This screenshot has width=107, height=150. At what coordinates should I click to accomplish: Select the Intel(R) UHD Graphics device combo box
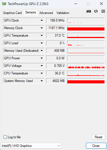31,146
